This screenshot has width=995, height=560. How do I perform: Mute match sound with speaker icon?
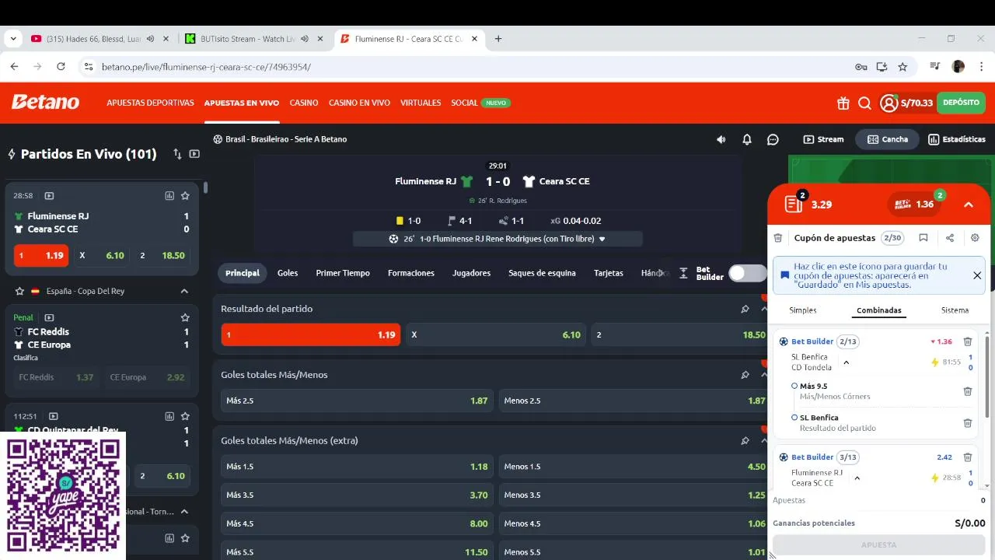721,139
